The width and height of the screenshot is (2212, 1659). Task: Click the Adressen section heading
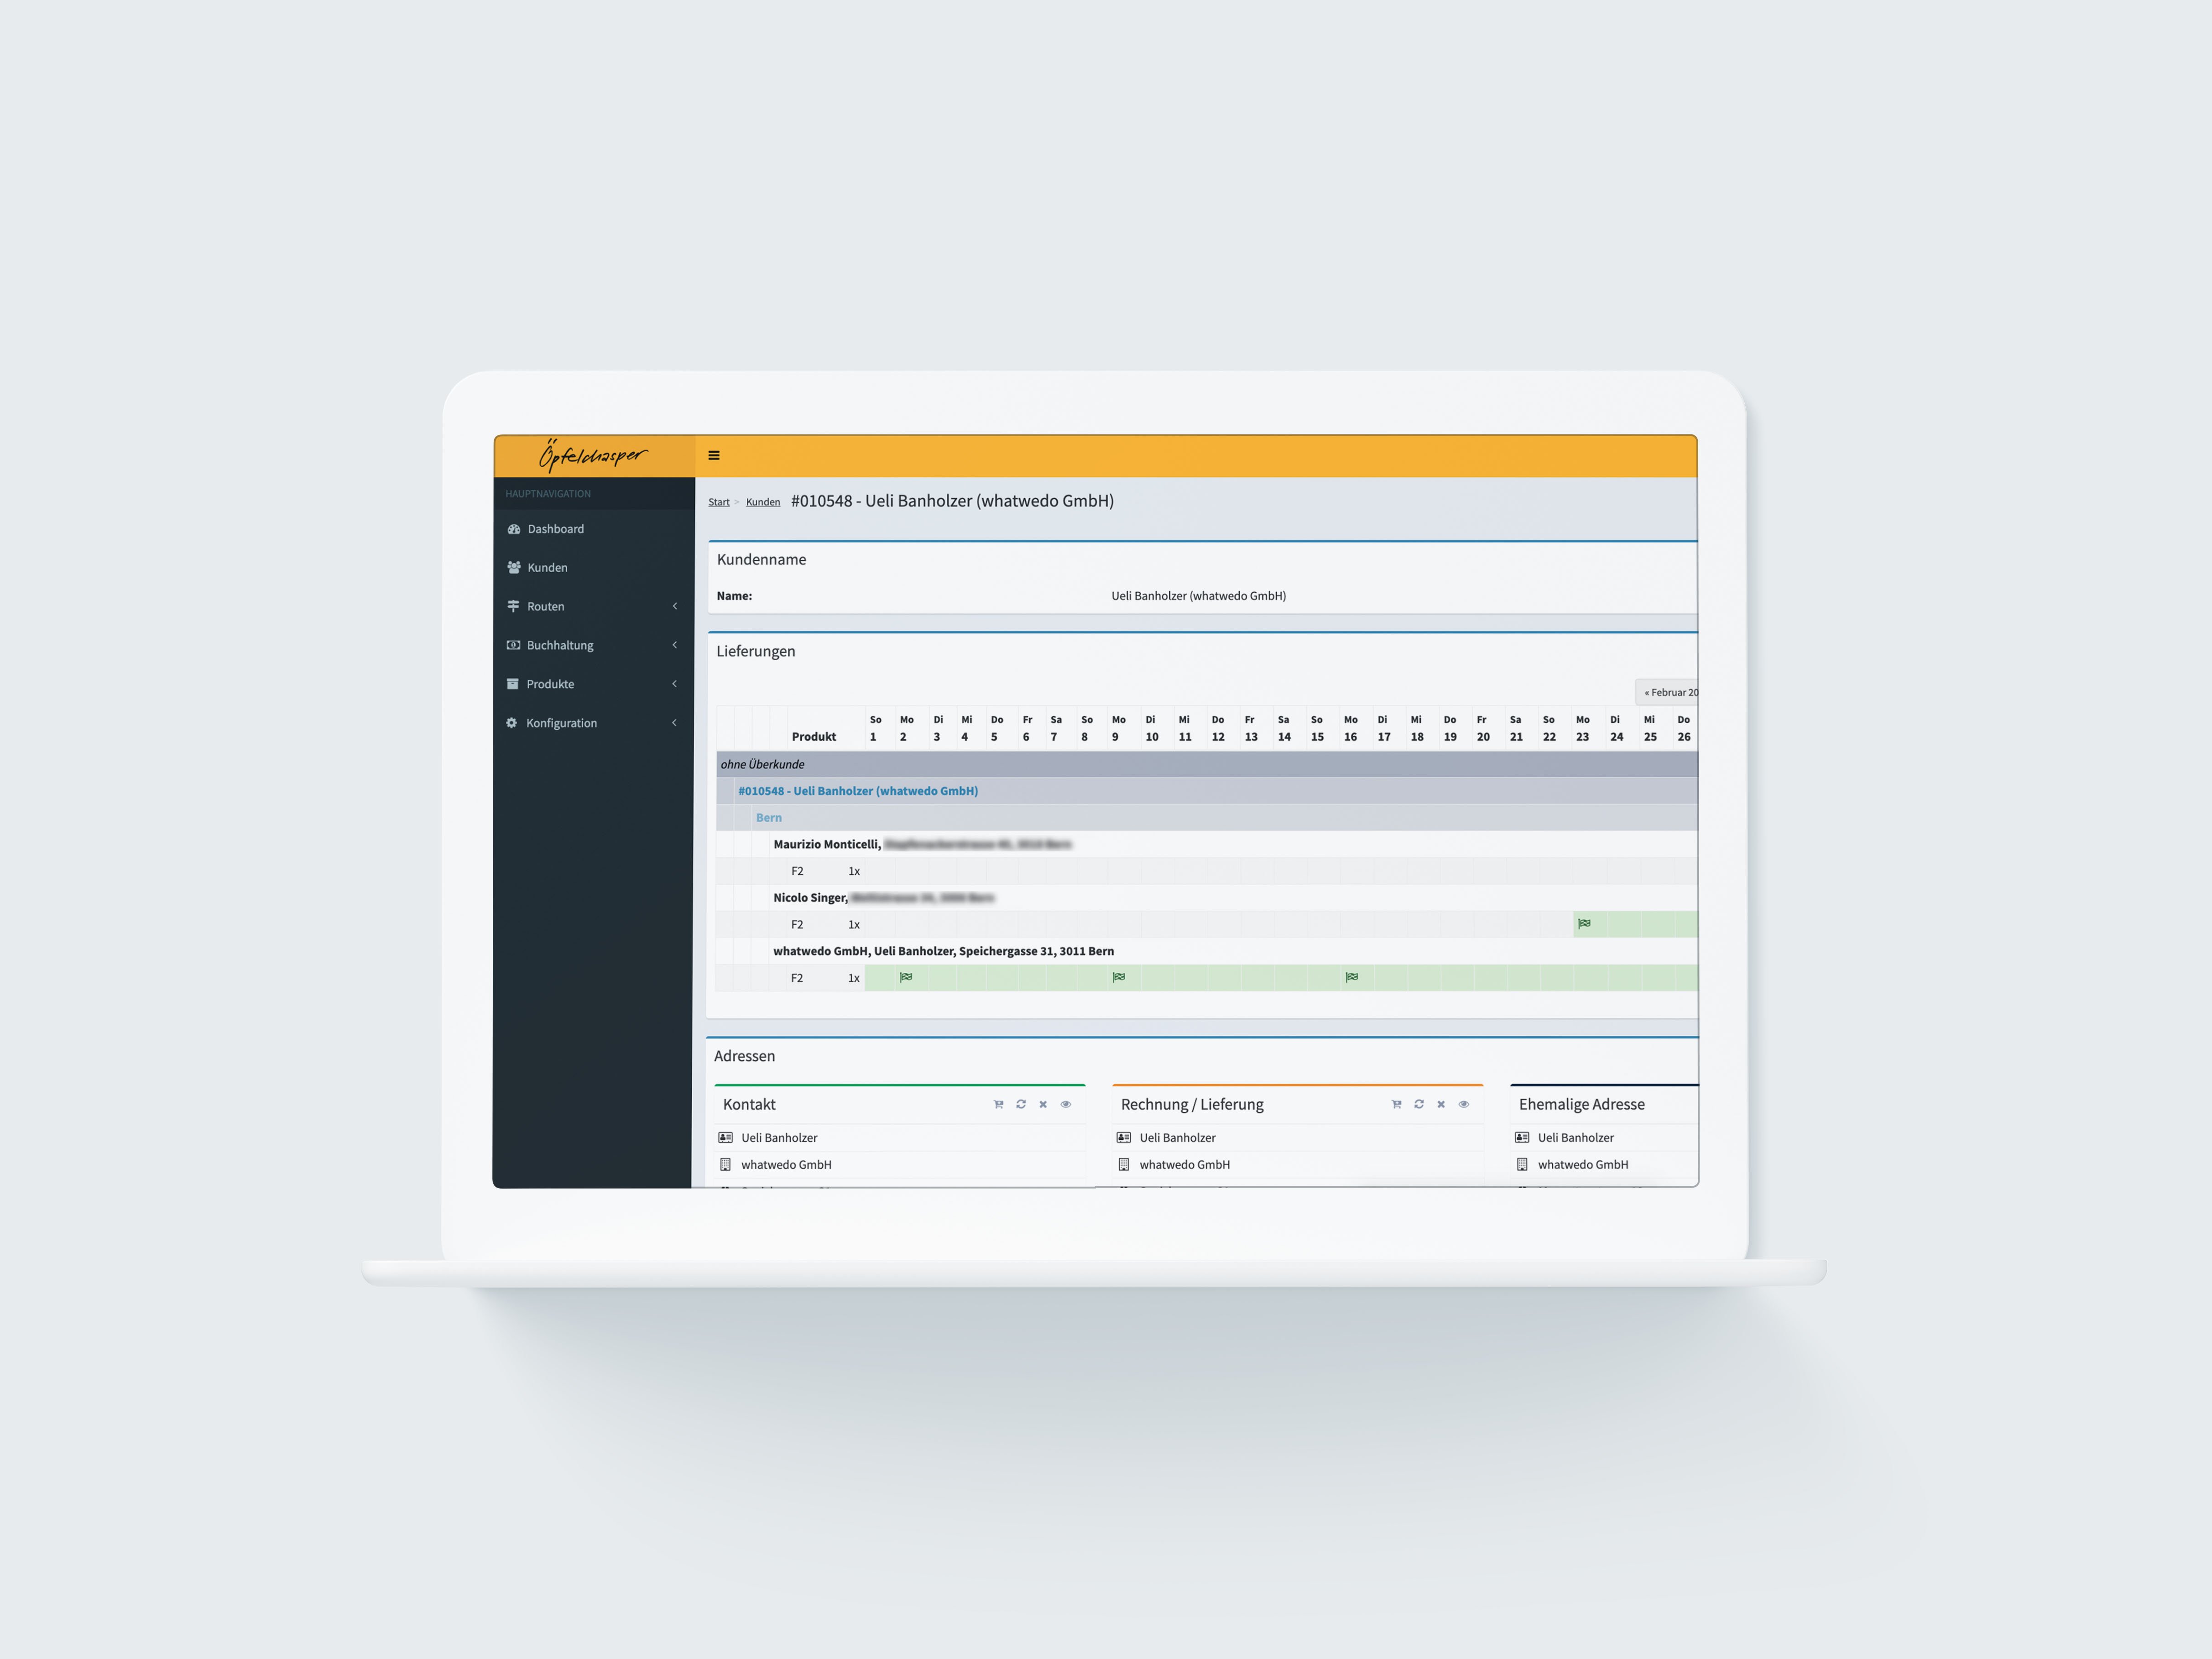[745, 1056]
